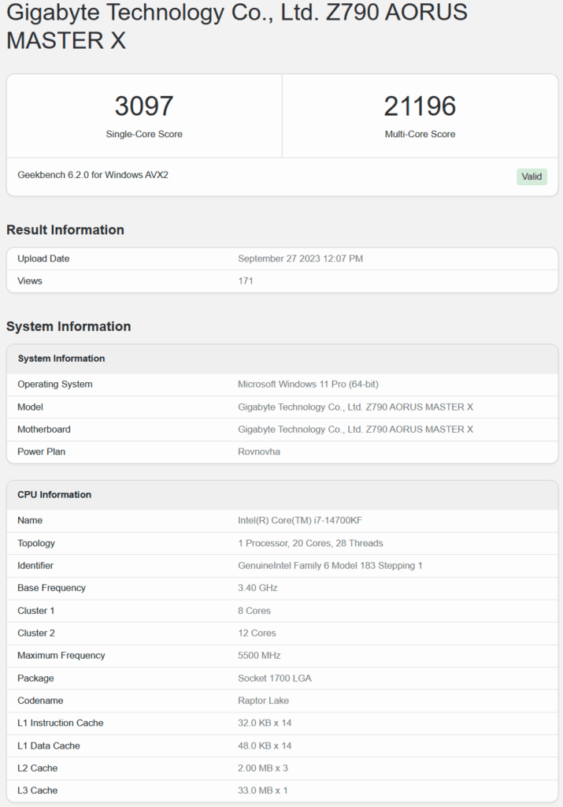Click the Views count 171
The height and width of the screenshot is (807, 563).
pyautogui.click(x=245, y=281)
